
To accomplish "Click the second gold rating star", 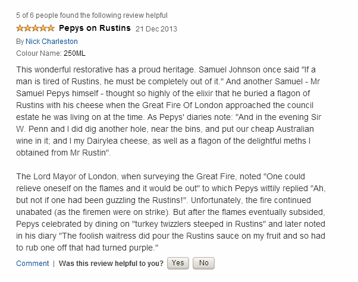I will pos(28,28).
